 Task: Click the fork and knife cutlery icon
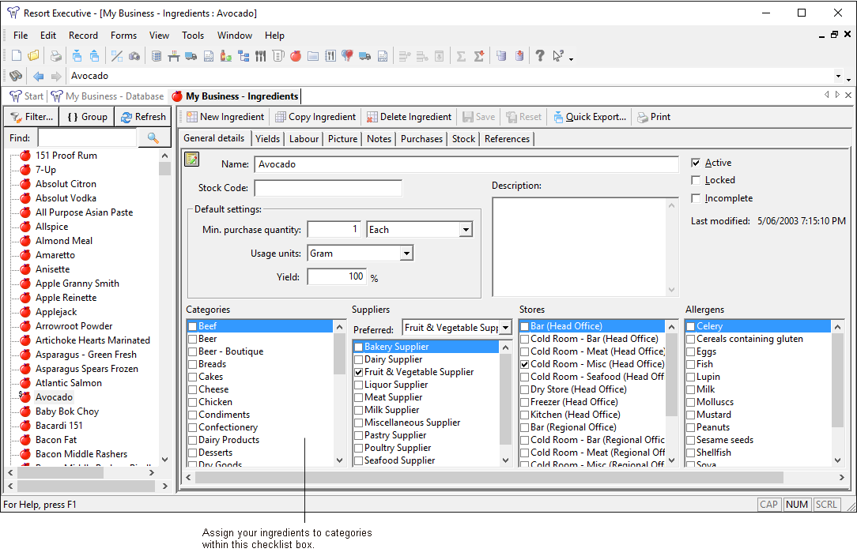261,56
